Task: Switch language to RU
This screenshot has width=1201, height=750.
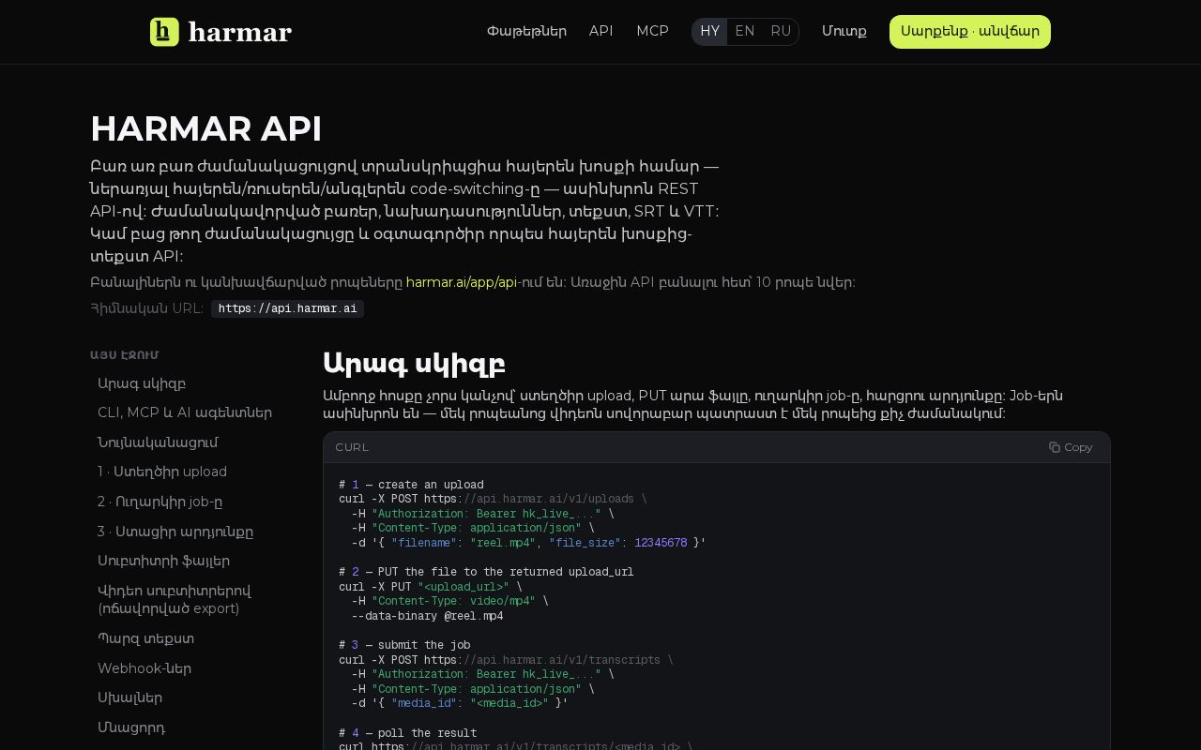Action: pos(781,31)
